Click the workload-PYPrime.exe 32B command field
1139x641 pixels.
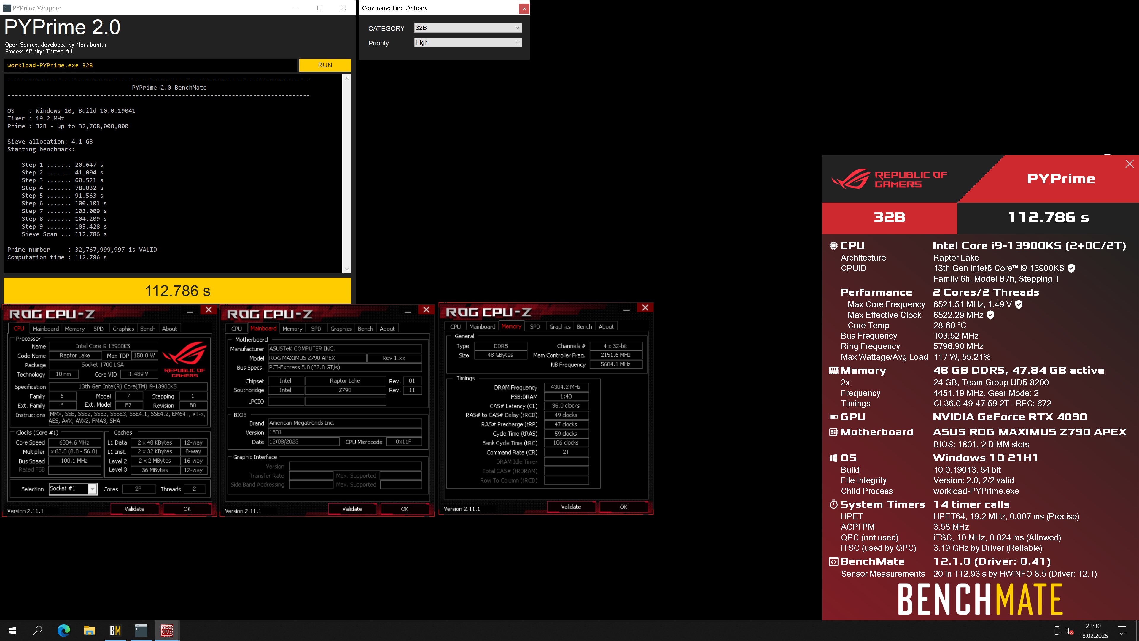pos(150,65)
